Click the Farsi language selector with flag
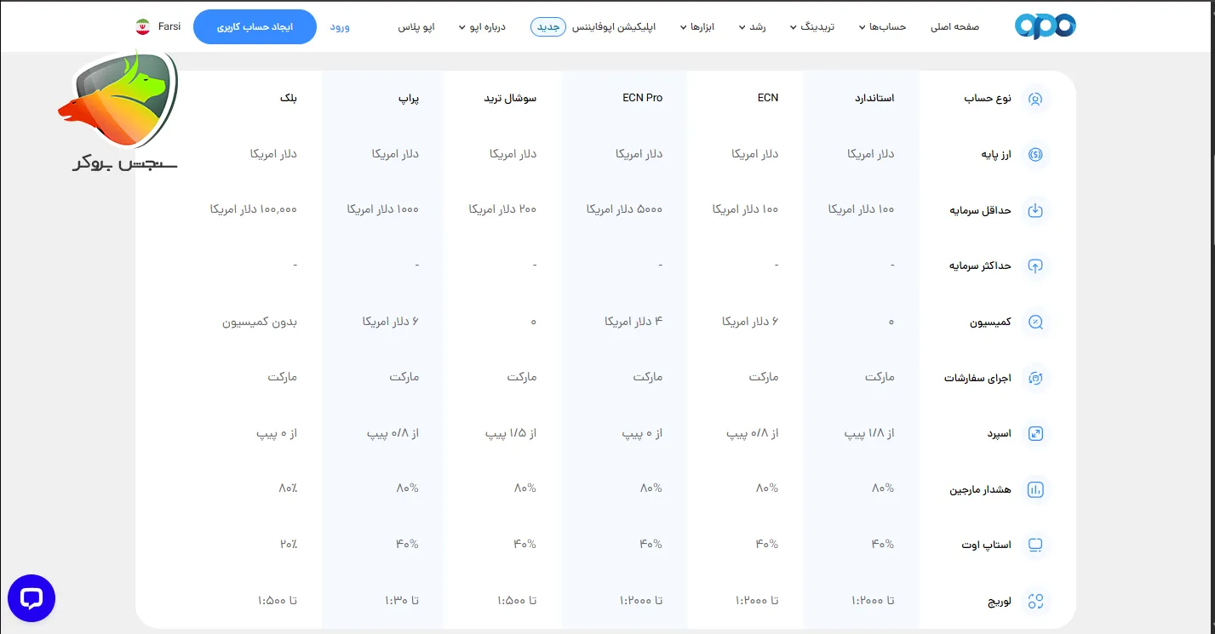 coord(158,26)
